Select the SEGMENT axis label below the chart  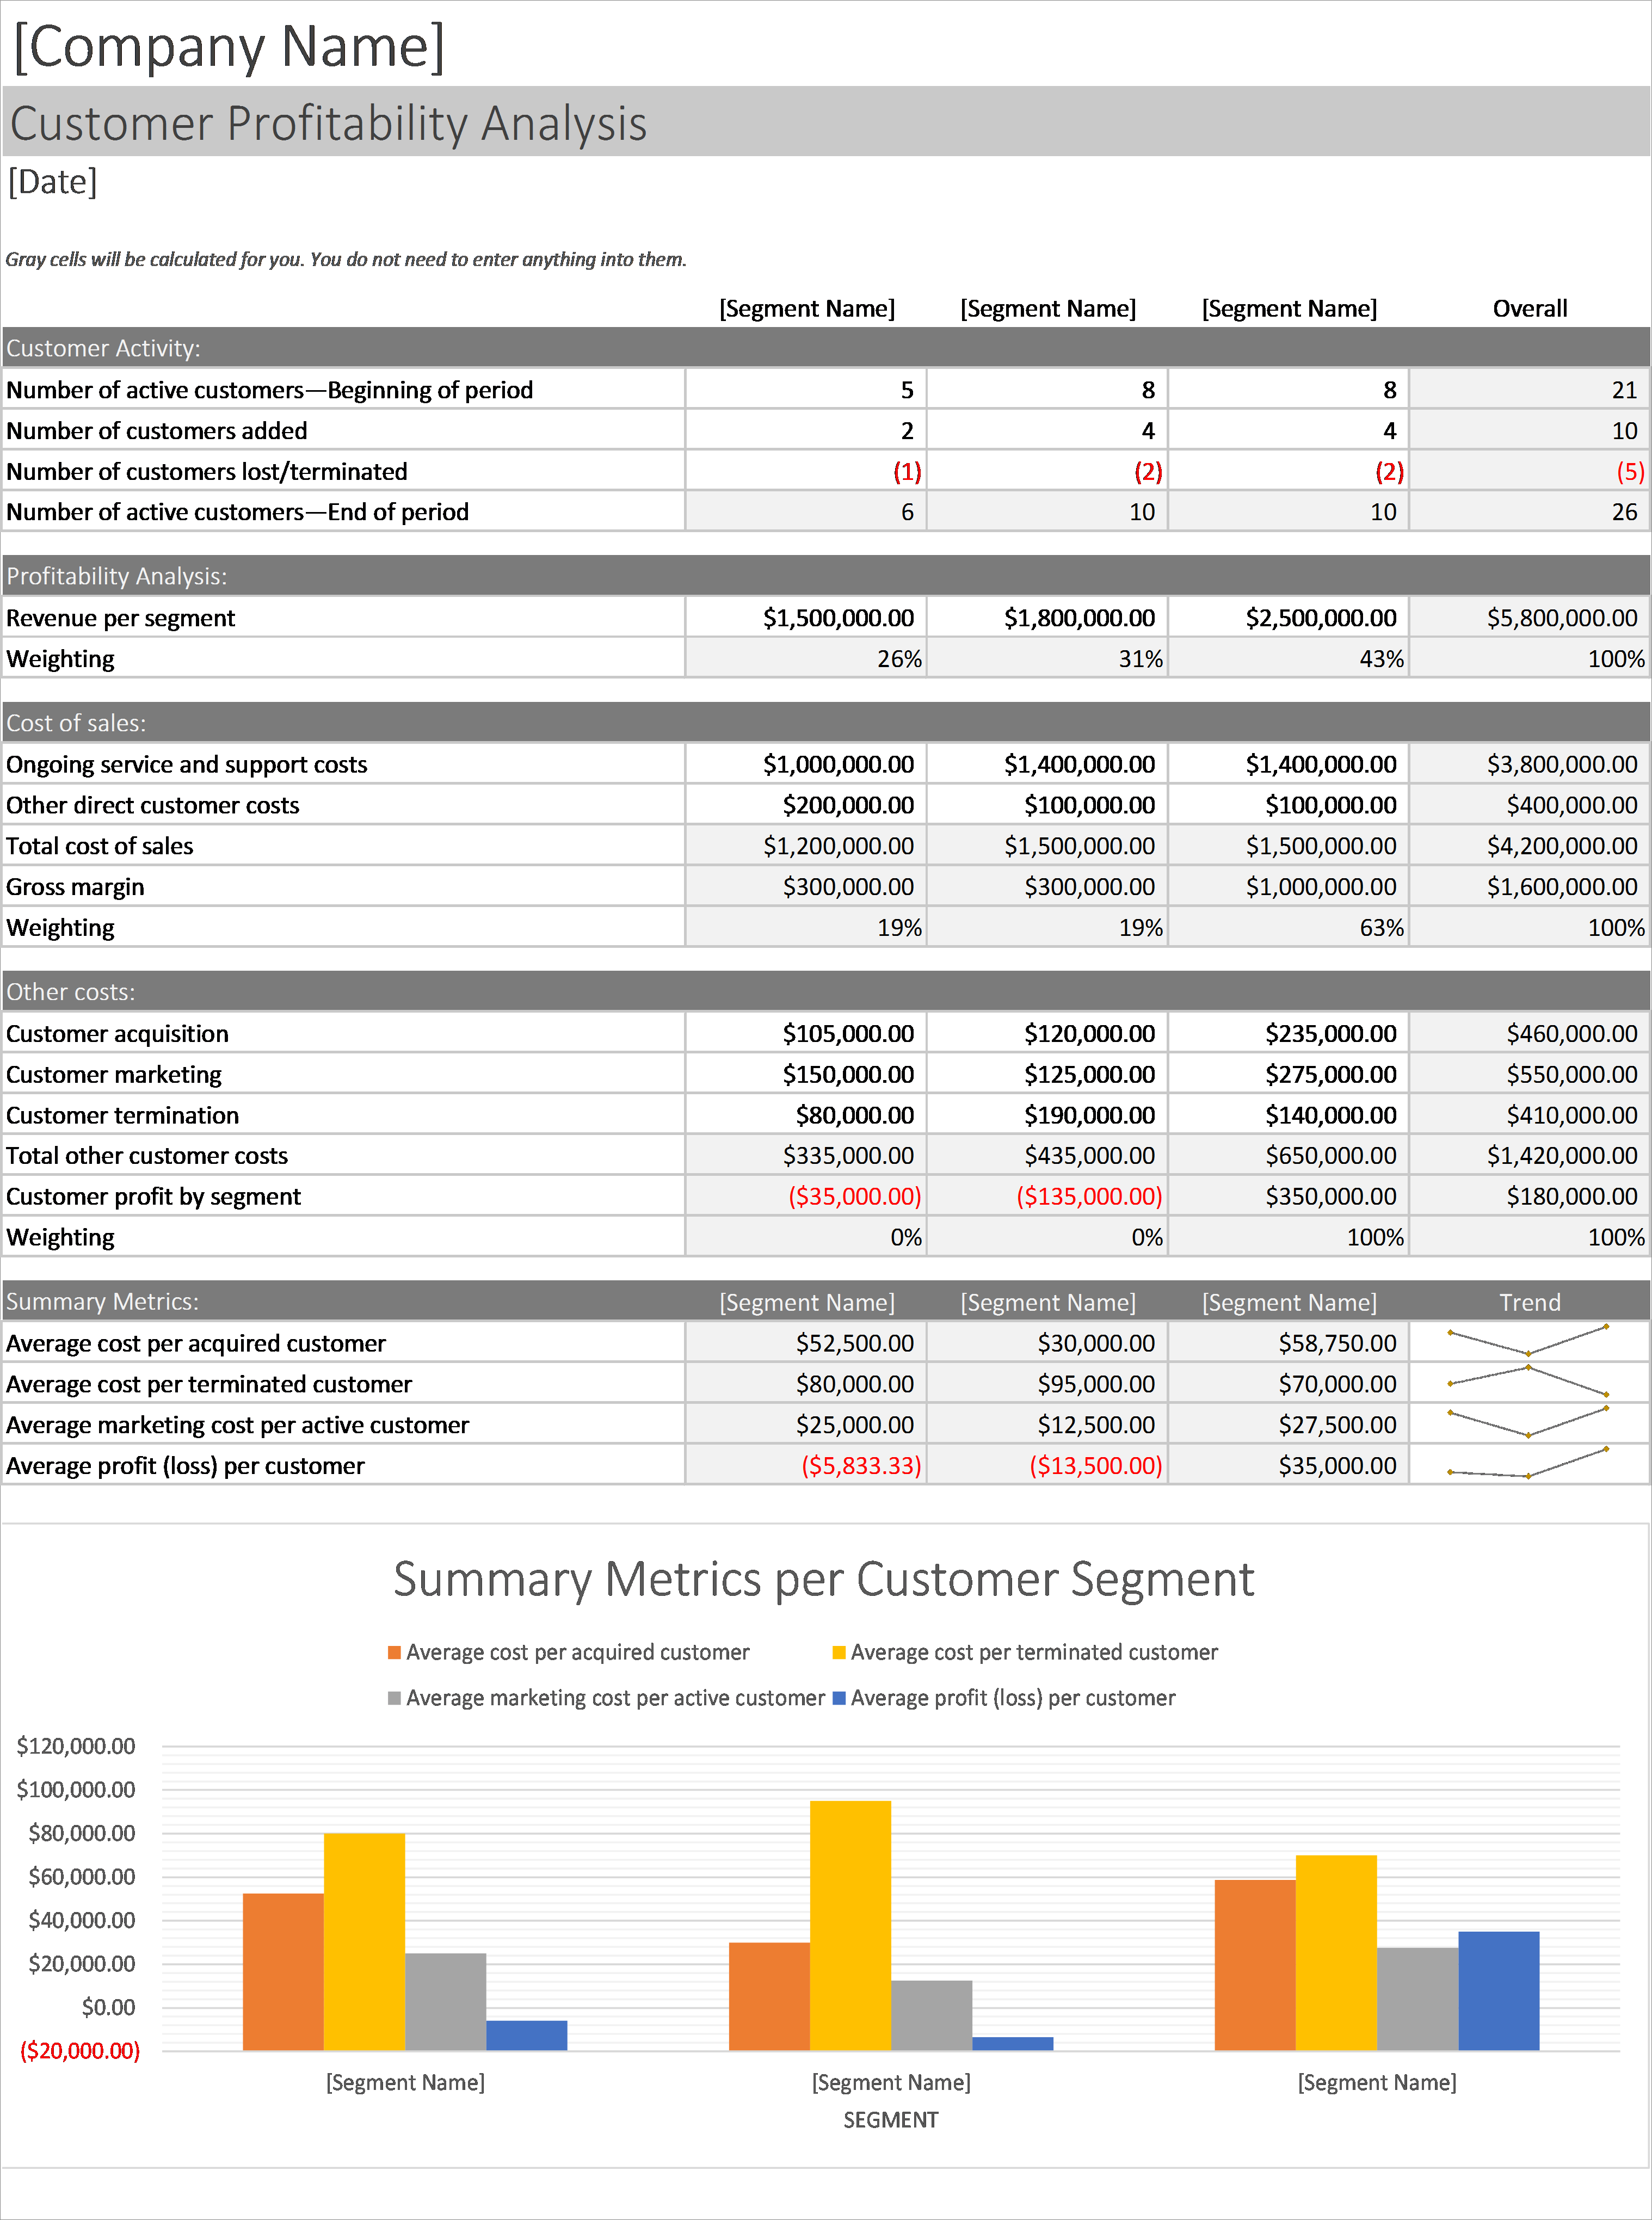tap(891, 2119)
